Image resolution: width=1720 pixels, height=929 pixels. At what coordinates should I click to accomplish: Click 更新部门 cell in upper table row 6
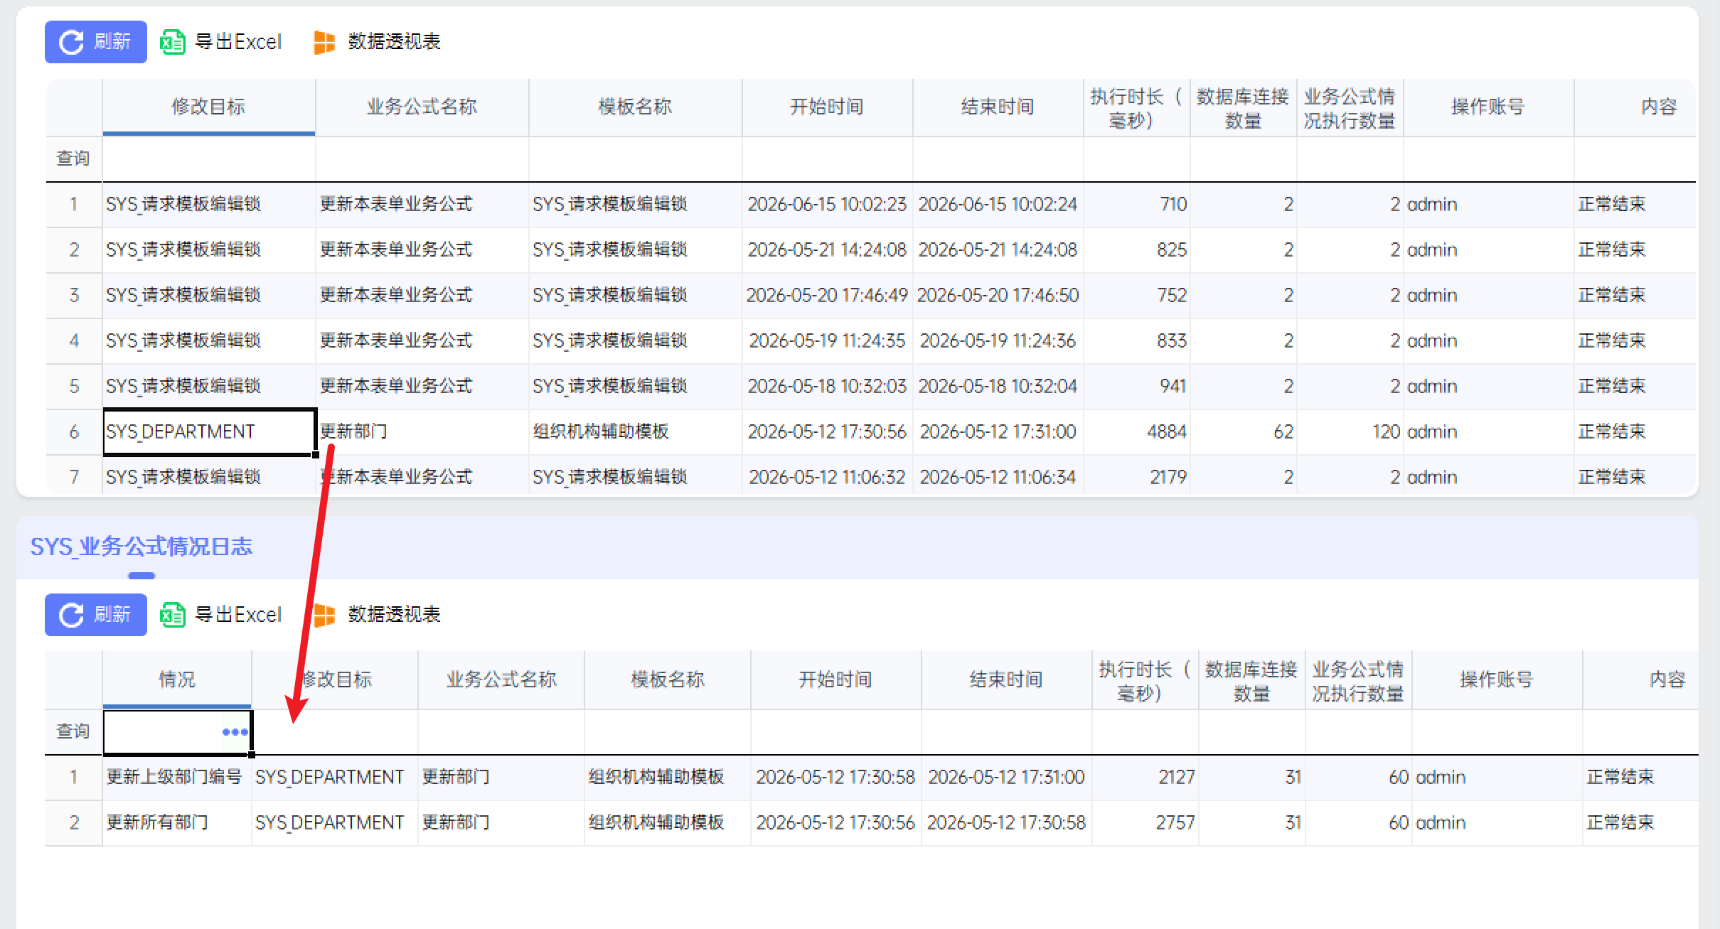pyautogui.click(x=422, y=431)
